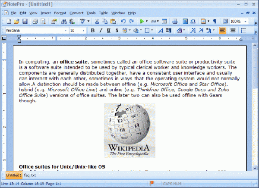Image resolution: width=259 pixels, height=188 pixels.
Task: Open the View menu
Action: (x=33, y=13)
